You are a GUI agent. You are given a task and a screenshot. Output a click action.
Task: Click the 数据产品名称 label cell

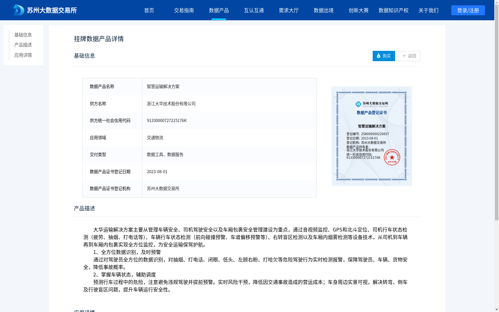(x=112, y=86)
